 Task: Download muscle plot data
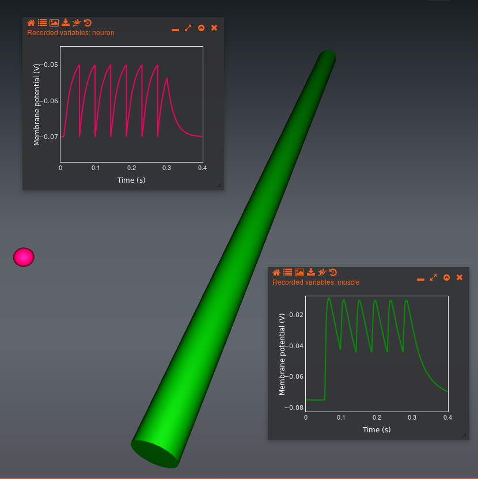310,273
